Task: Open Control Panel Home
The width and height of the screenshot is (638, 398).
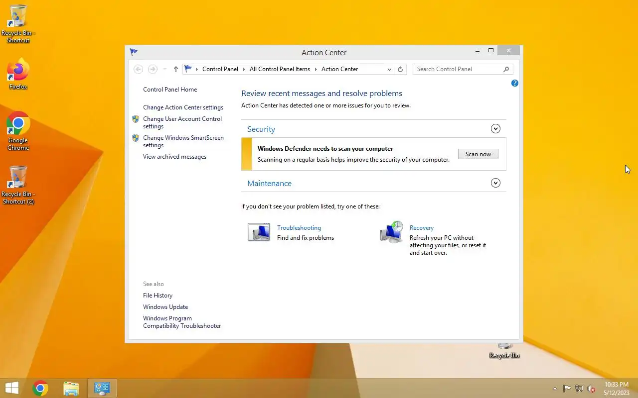Action: coord(170,90)
